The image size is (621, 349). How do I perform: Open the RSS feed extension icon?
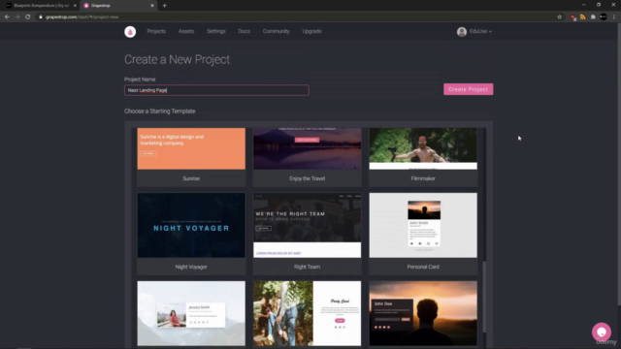582,17
